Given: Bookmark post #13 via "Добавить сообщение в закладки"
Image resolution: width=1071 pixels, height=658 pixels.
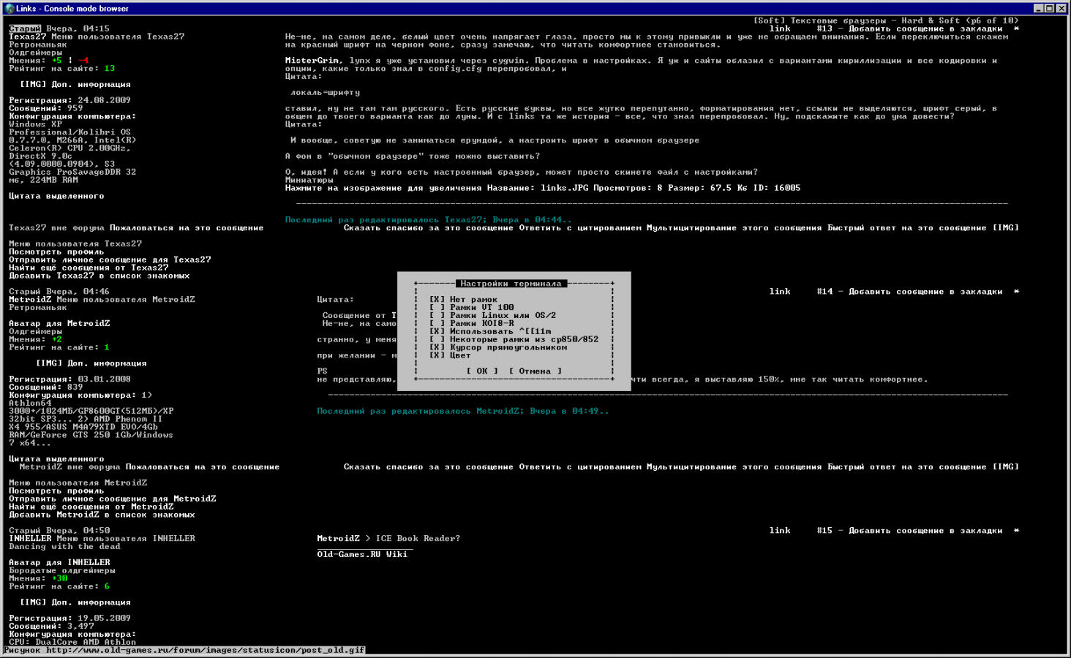Looking at the screenshot, I should pyautogui.click(x=925, y=29).
